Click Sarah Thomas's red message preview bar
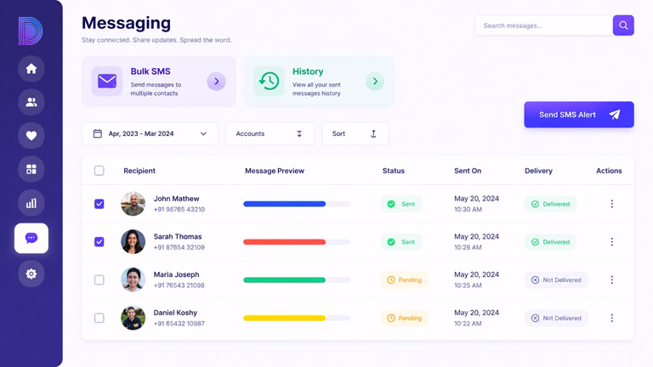This screenshot has width=653, height=367. click(285, 242)
